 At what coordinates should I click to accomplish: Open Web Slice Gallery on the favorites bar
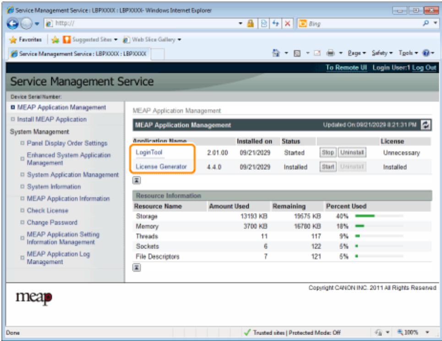[x=152, y=40]
